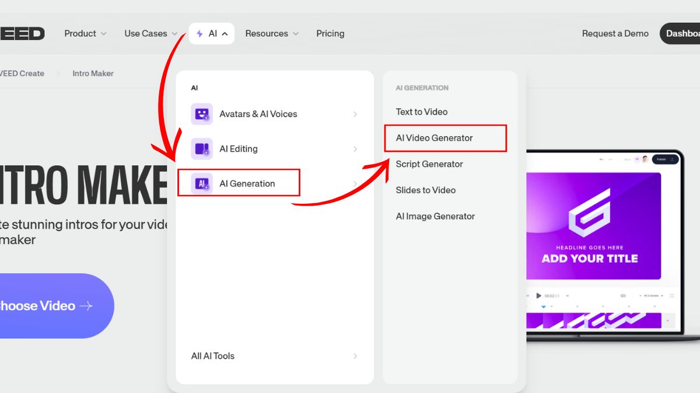Click Request a Demo link
This screenshot has width=700, height=393.
coord(615,34)
